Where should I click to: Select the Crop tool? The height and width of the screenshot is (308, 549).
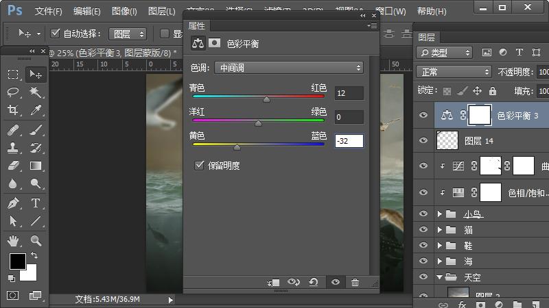coord(13,110)
